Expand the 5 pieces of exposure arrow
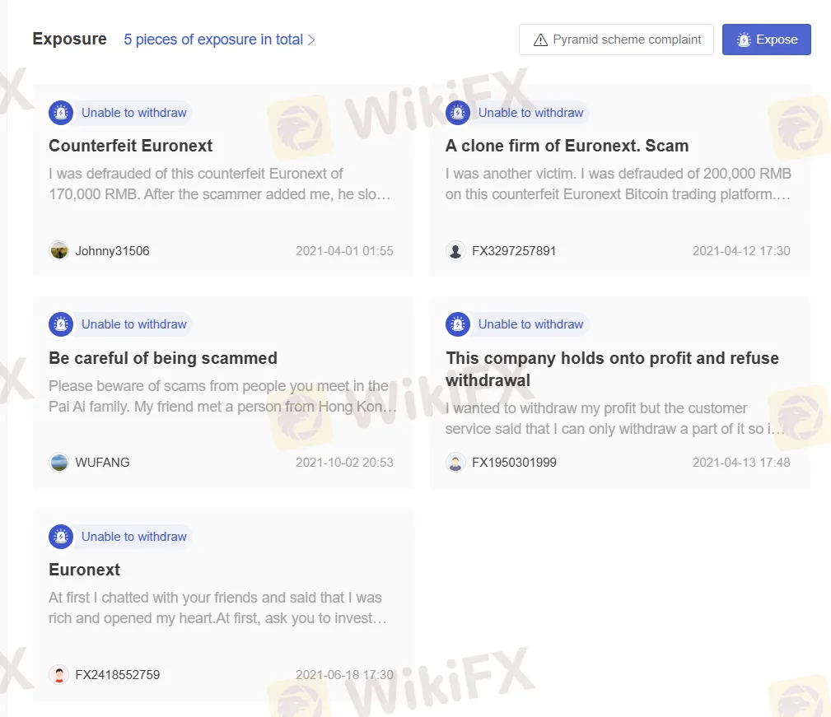The height and width of the screenshot is (717, 831). coord(311,40)
